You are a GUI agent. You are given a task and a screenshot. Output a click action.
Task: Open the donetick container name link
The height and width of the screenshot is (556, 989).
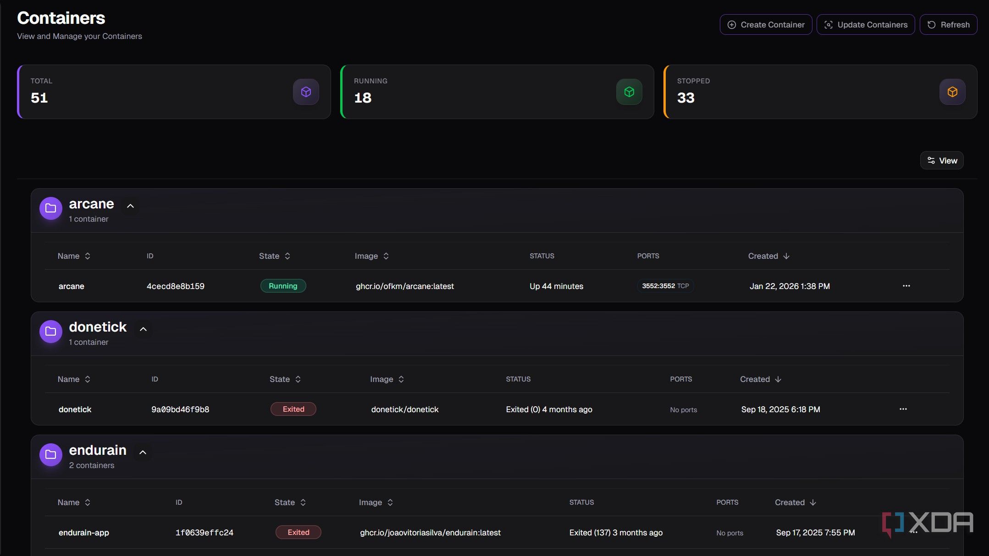coord(75,409)
